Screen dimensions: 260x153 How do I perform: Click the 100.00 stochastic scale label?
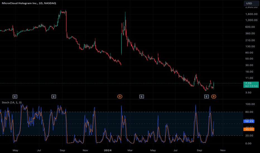pyautogui.click(x=250, y=104)
